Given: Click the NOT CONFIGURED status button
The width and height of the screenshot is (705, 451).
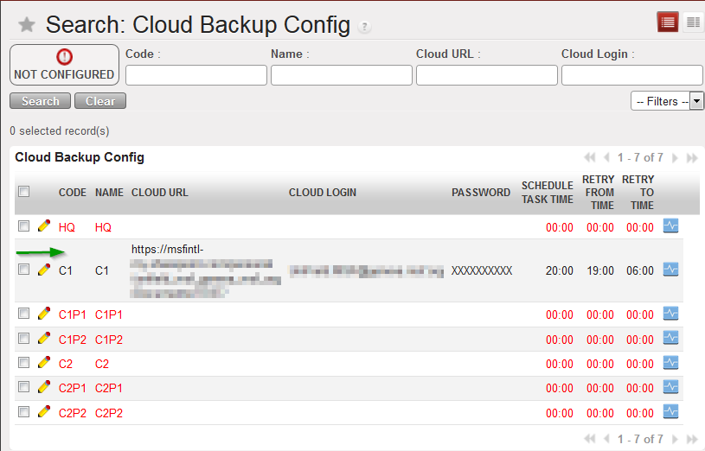Looking at the screenshot, I should pyautogui.click(x=64, y=66).
